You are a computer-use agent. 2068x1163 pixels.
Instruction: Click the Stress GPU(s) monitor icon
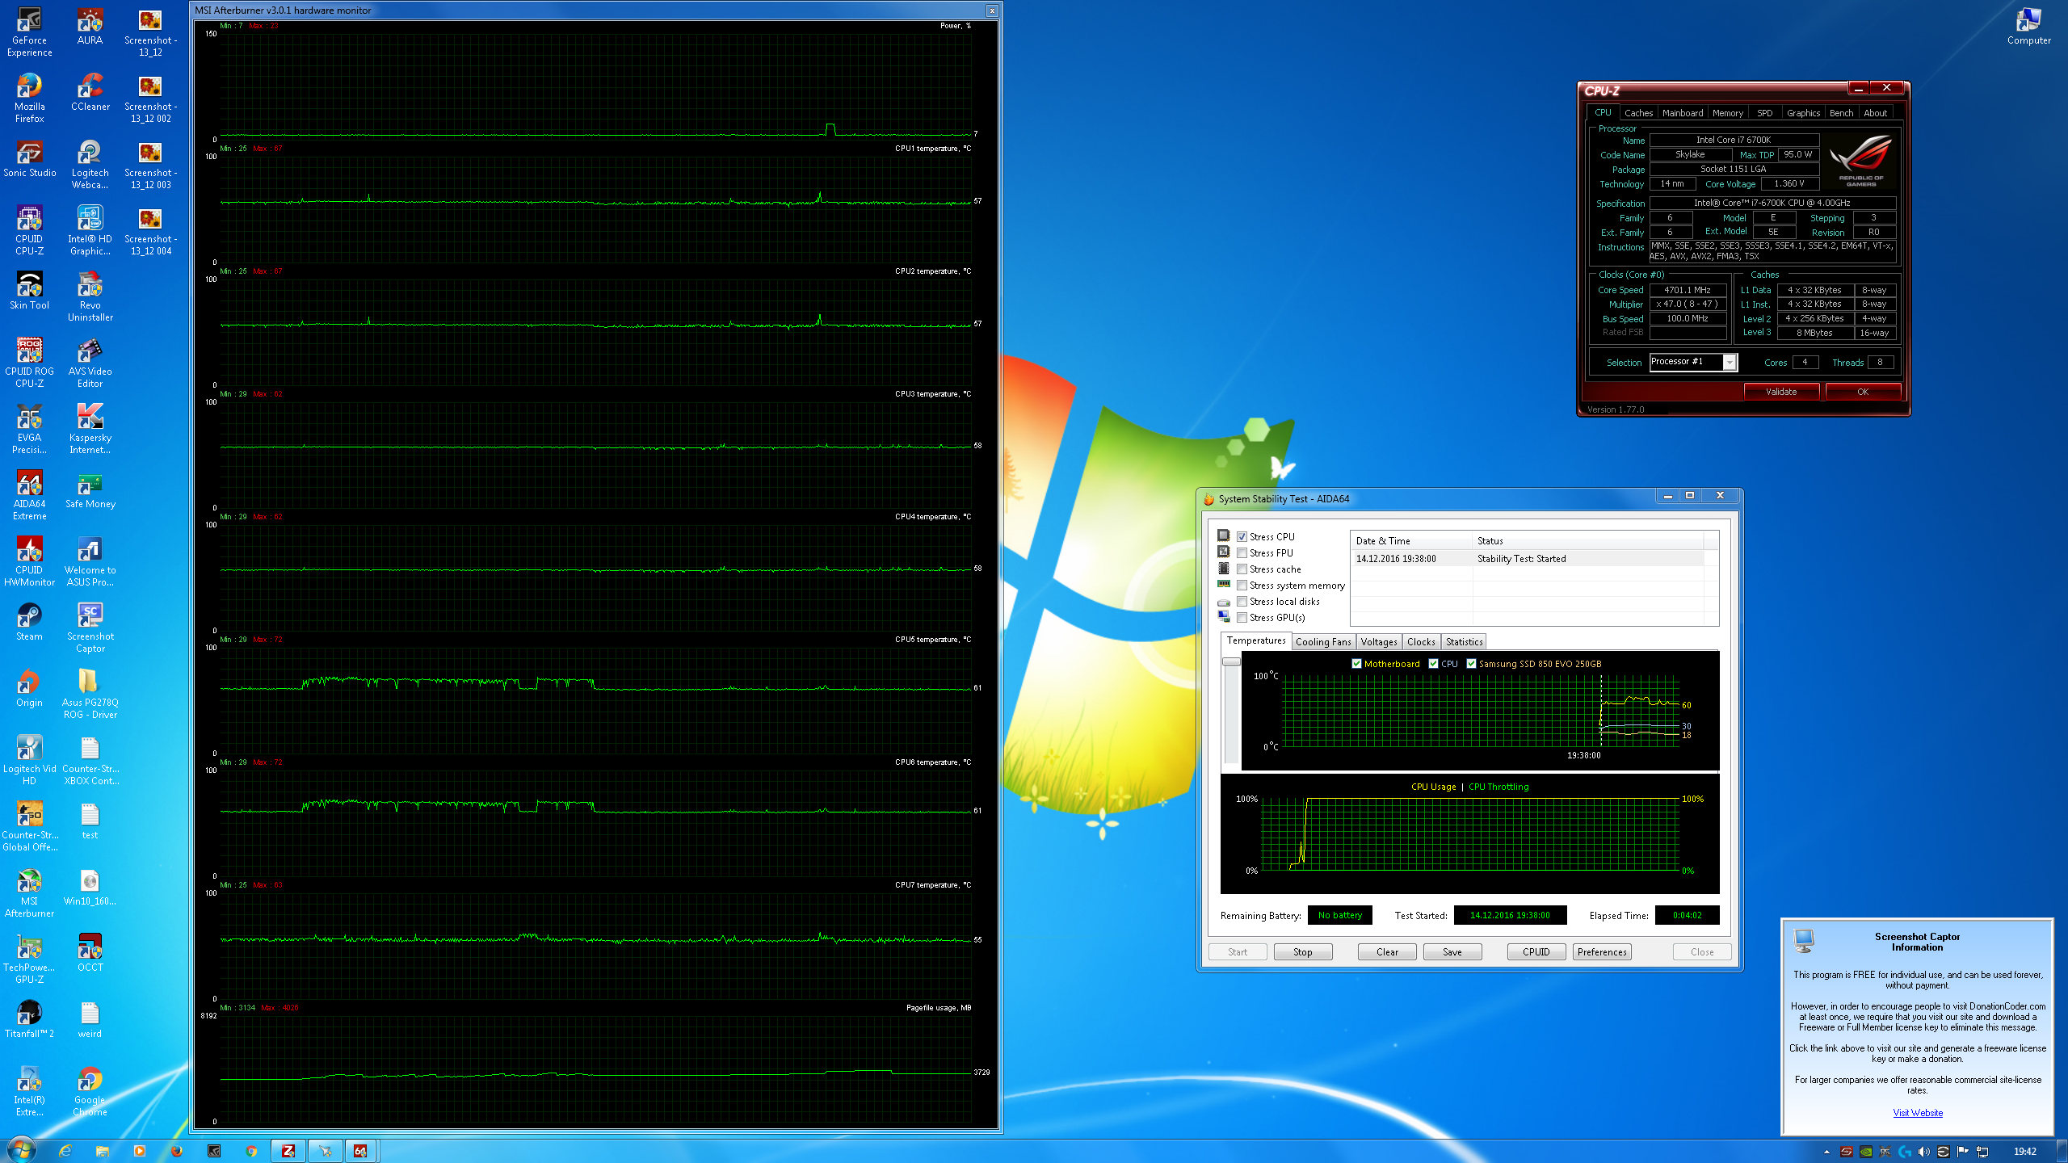point(1223,617)
